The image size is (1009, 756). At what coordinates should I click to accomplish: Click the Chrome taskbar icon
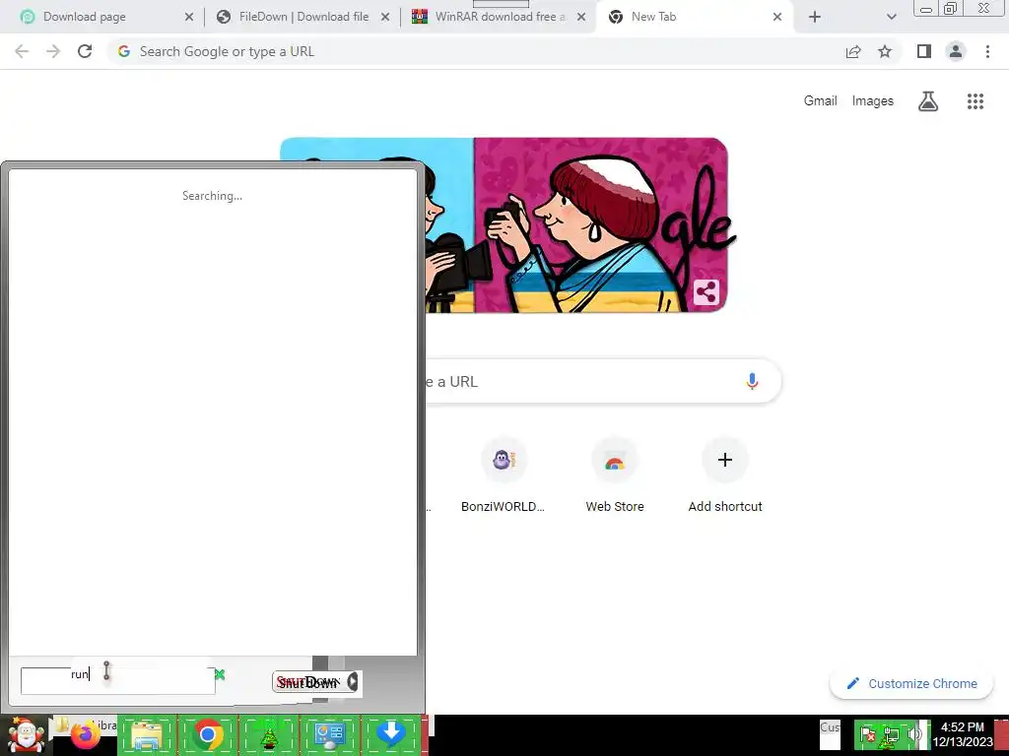click(207, 735)
